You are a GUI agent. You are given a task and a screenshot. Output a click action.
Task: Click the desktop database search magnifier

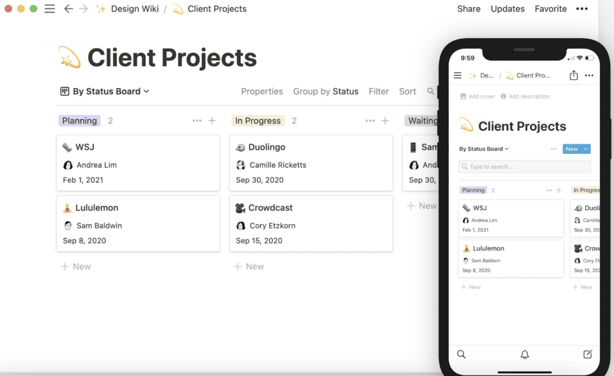[431, 91]
